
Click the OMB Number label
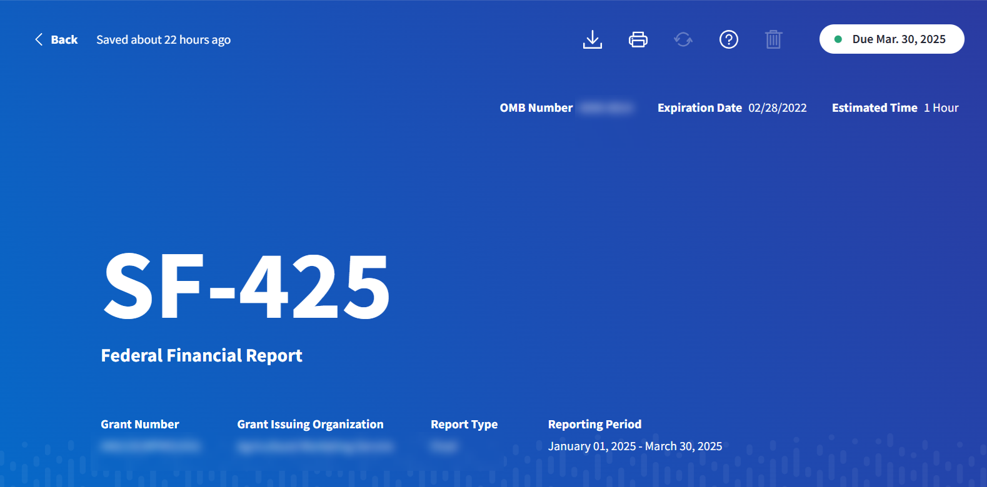536,108
